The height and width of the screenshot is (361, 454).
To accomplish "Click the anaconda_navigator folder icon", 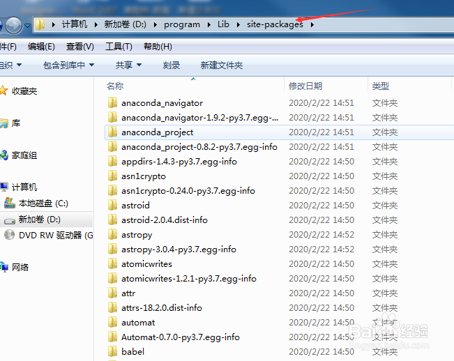I will (112, 102).
